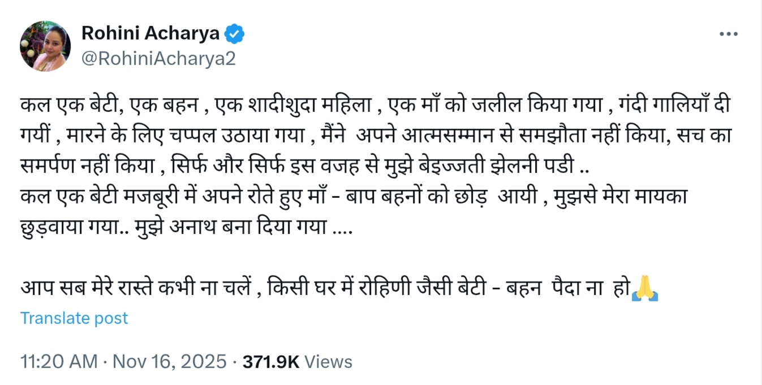This screenshot has width=762, height=385.
Task: Open the @RohiniAcharya2 handle link
Action: click(158, 59)
